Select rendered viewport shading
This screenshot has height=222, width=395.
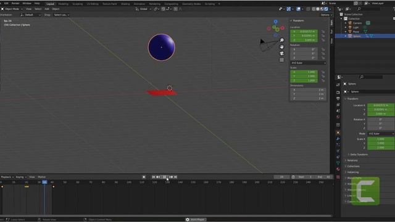[x=326, y=9]
